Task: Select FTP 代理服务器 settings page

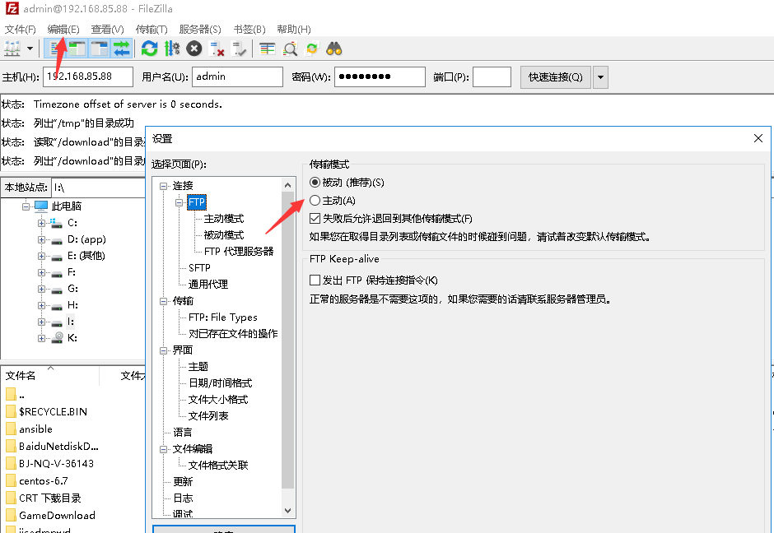Action: tap(239, 252)
